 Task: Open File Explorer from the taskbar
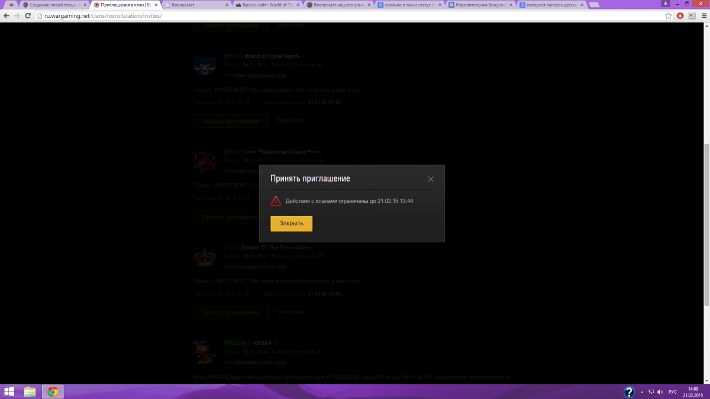point(30,391)
